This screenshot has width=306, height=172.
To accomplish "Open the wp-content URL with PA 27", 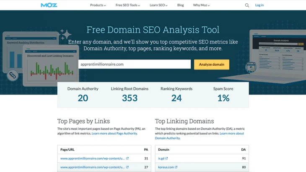I will pos(92,167).
